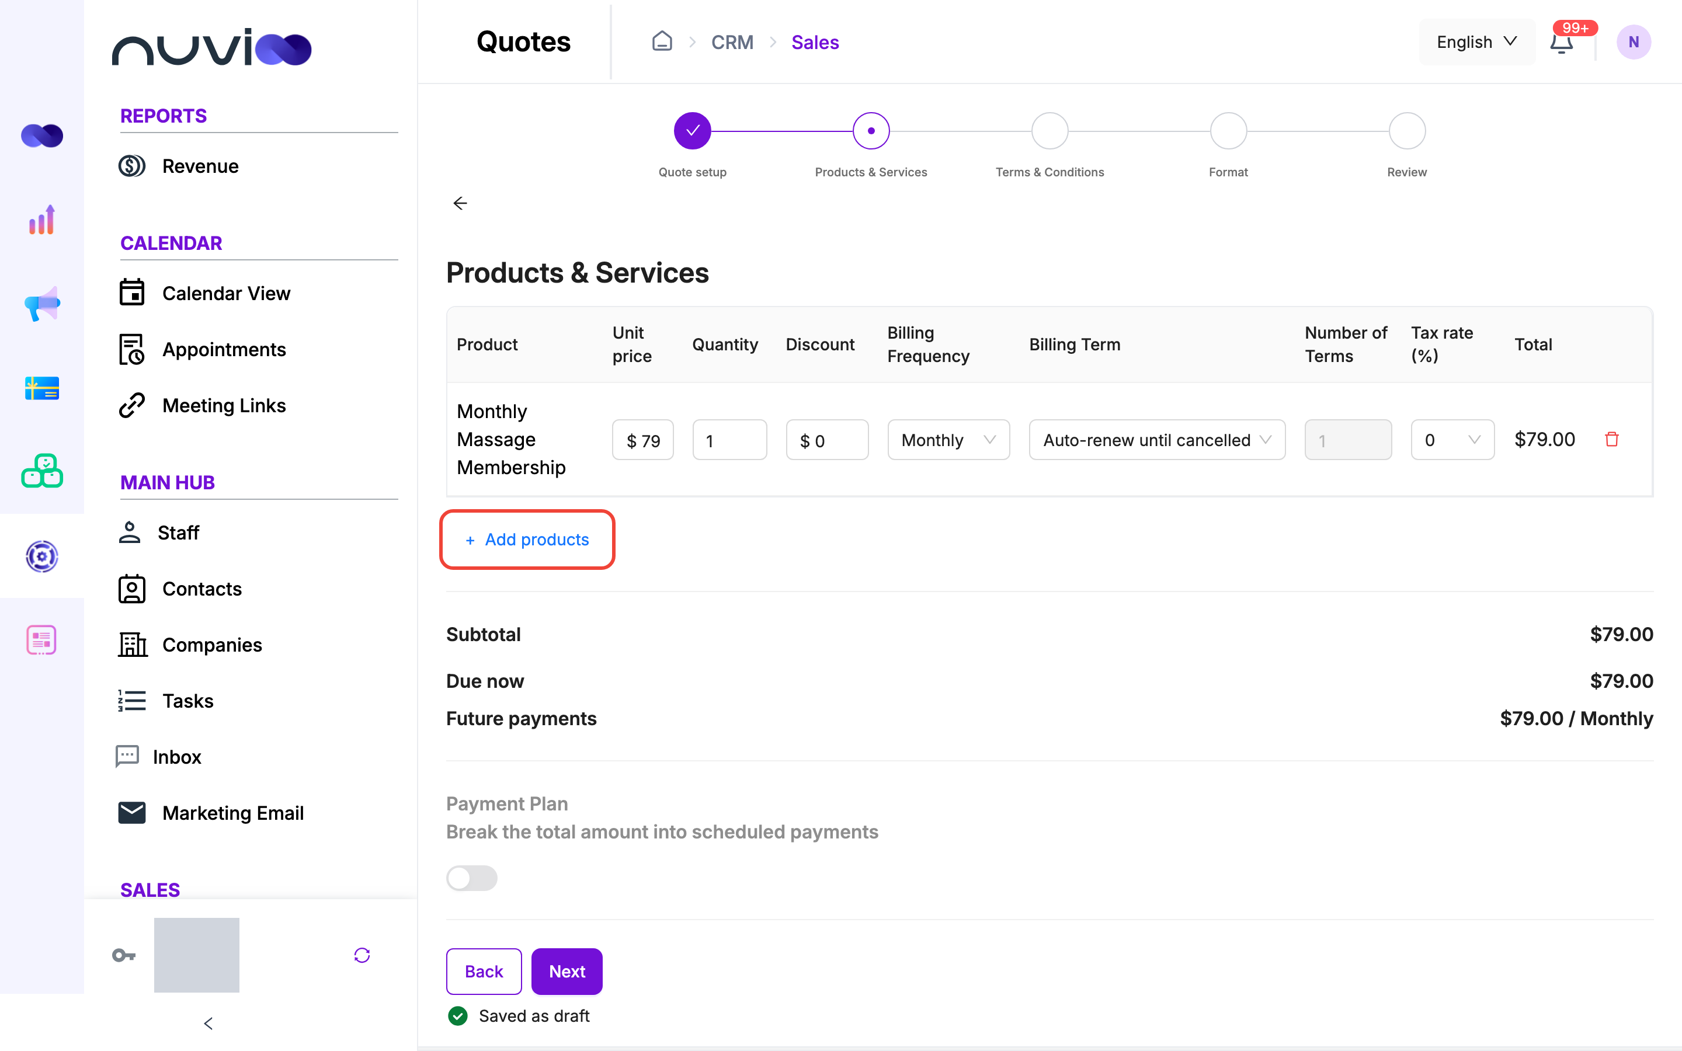
Task: Click the Back button
Action: [484, 971]
